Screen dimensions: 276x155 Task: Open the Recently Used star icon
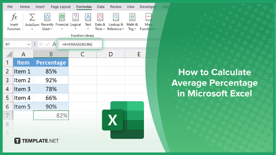[x=47, y=17]
